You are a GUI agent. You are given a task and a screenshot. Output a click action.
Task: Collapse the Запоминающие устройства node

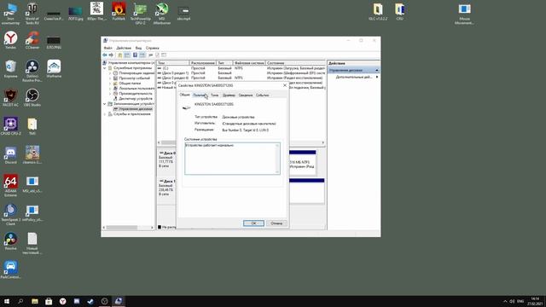tap(105, 104)
